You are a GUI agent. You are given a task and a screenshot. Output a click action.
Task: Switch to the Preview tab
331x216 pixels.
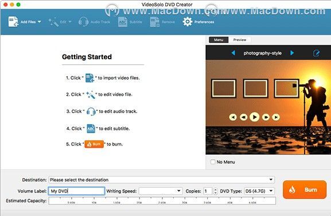[x=240, y=40]
